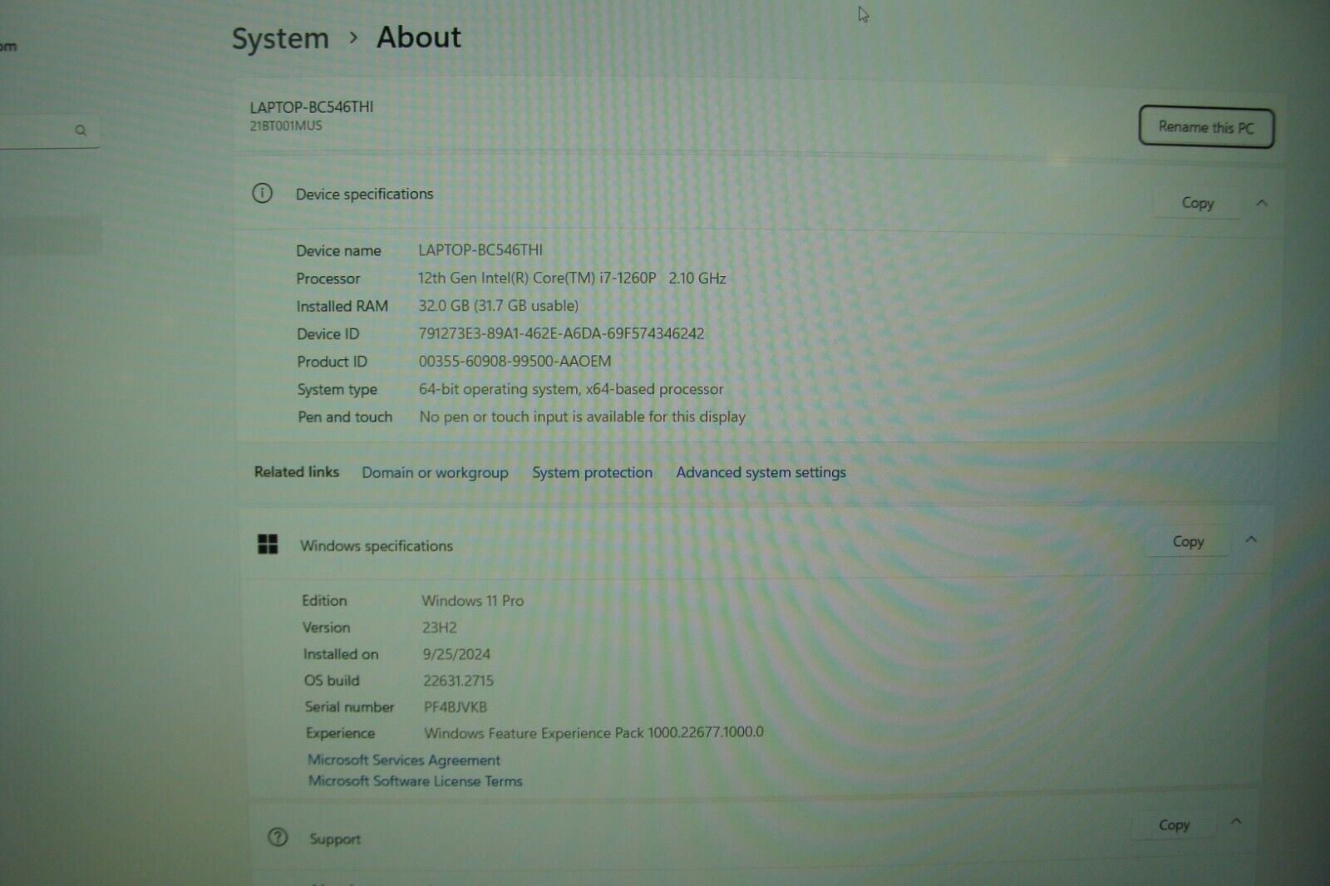Click the Device specifications heading
The image size is (1330, 886).
(x=365, y=194)
